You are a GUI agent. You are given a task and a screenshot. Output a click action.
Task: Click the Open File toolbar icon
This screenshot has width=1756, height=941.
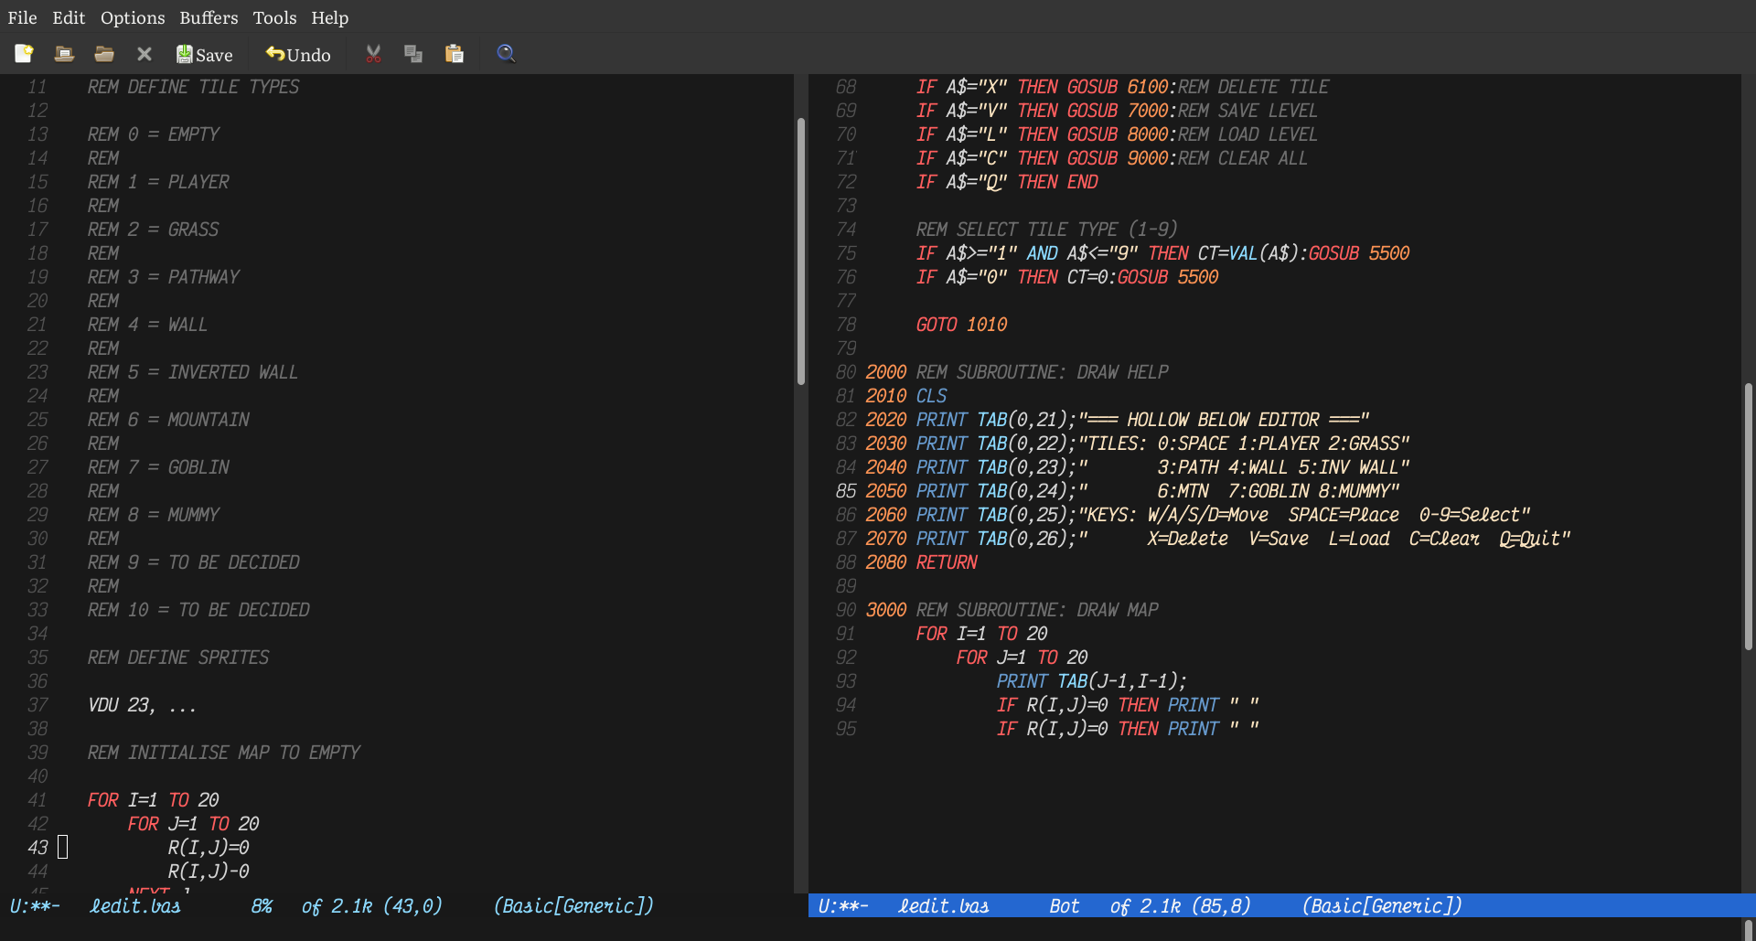pos(64,54)
